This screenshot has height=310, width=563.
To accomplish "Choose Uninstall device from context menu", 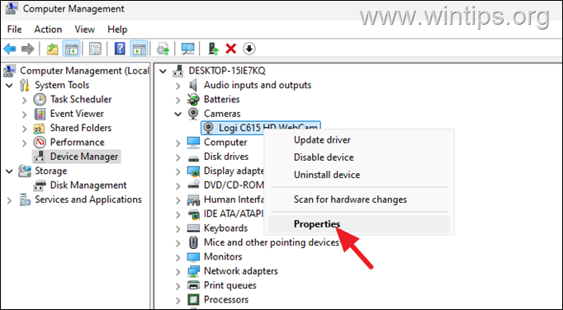I will [327, 175].
